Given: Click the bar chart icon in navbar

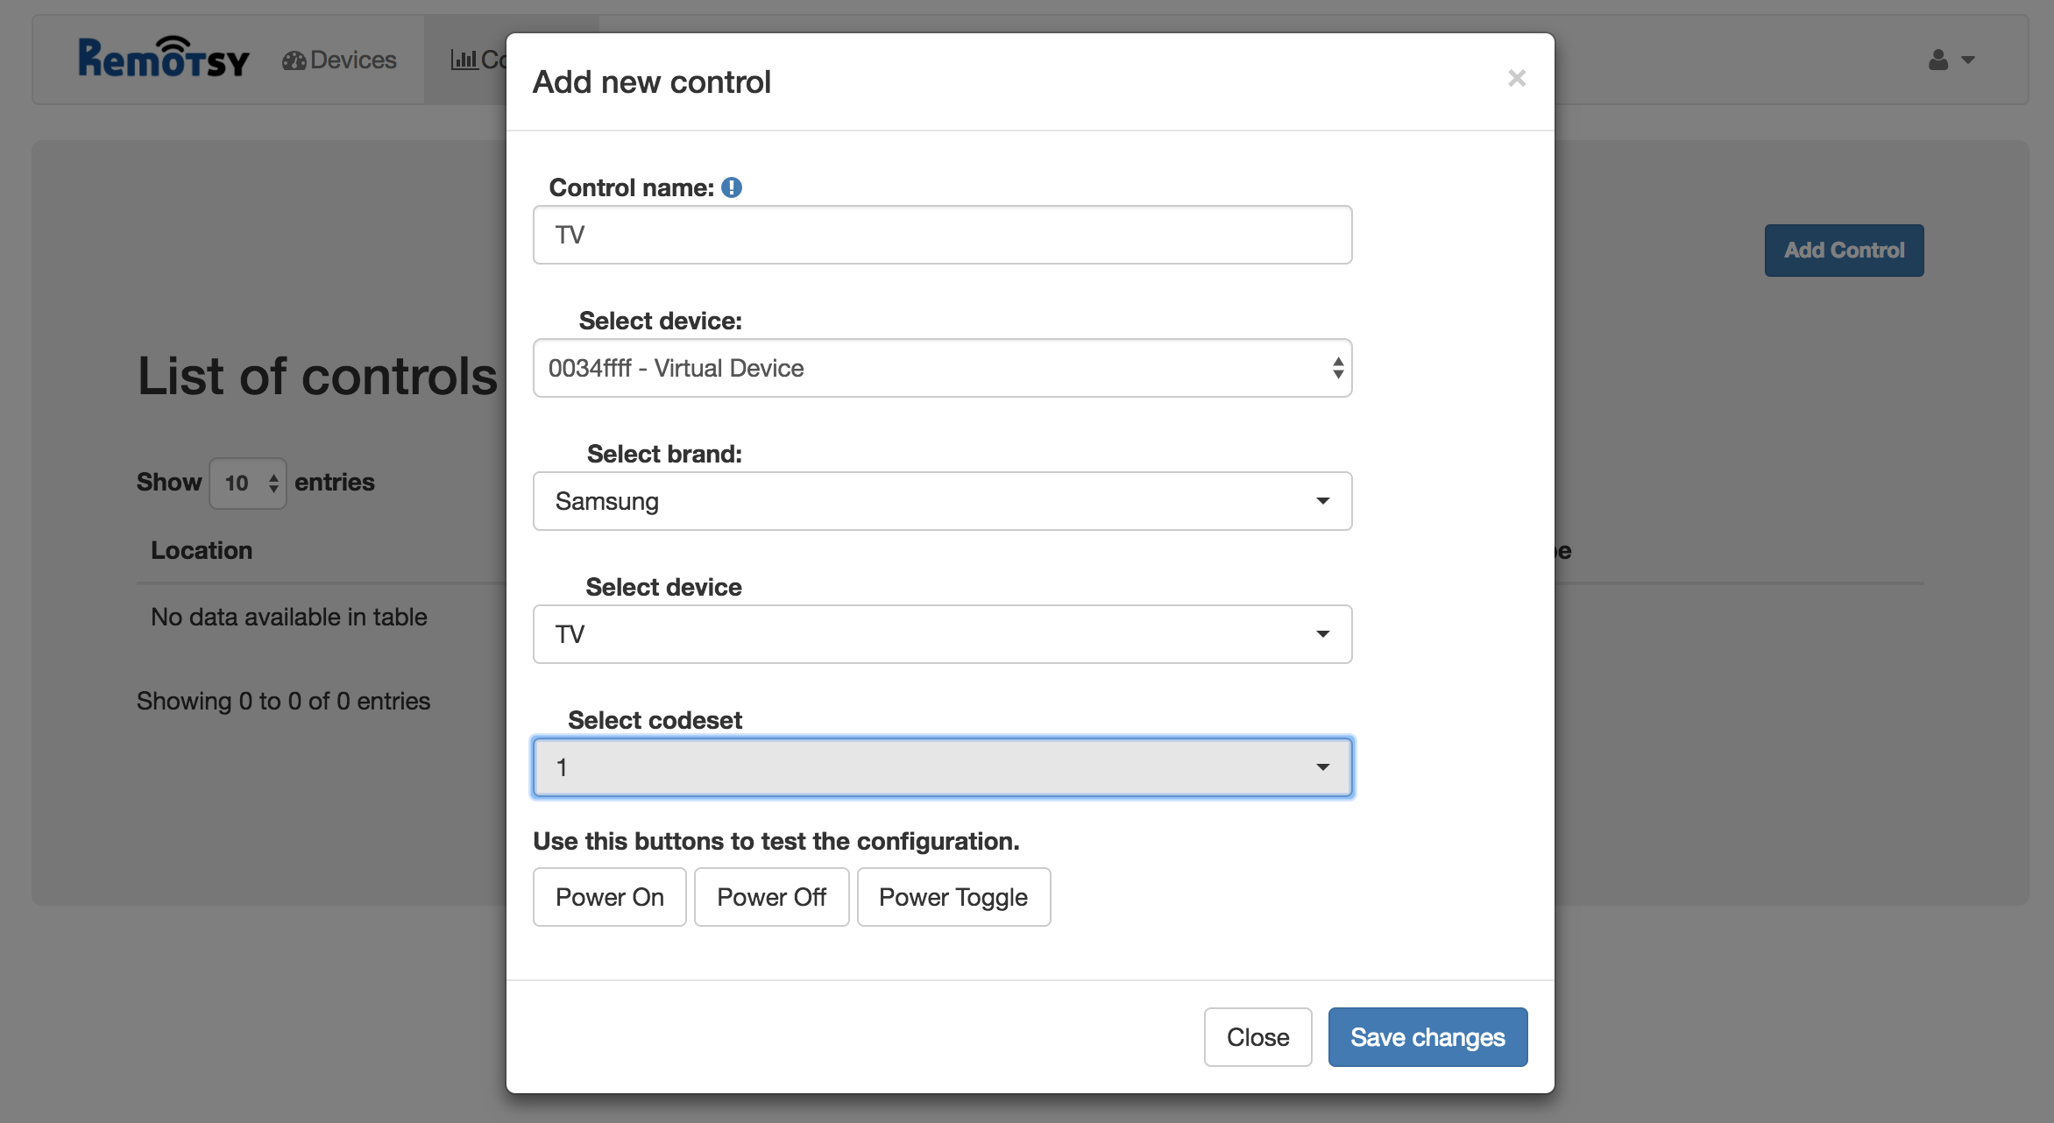Looking at the screenshot, I should pyautogui.click(x=464, y=60).
